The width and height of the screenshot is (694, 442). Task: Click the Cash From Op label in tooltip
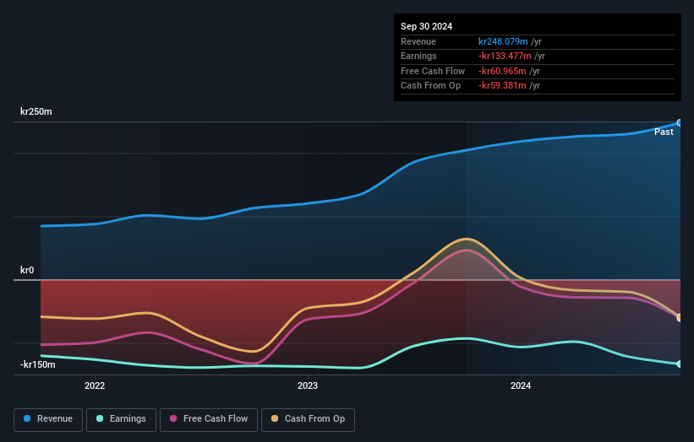click(x=430, y=86)
